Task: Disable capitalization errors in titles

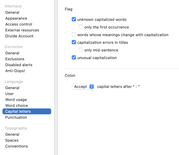Action: [74, 42]
